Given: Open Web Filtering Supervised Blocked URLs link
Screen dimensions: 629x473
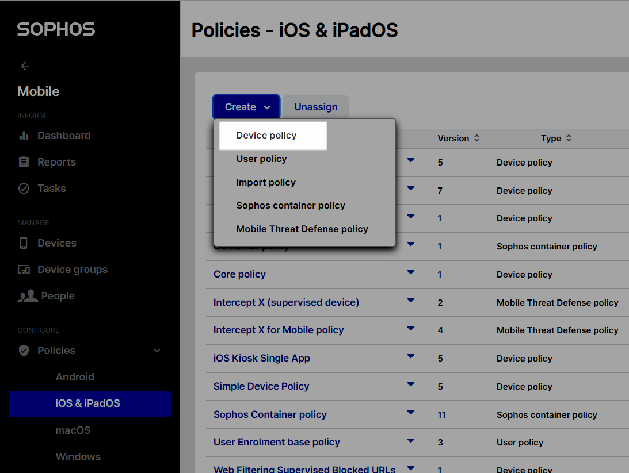Looking at the screenshot, I should click(304, 469).
